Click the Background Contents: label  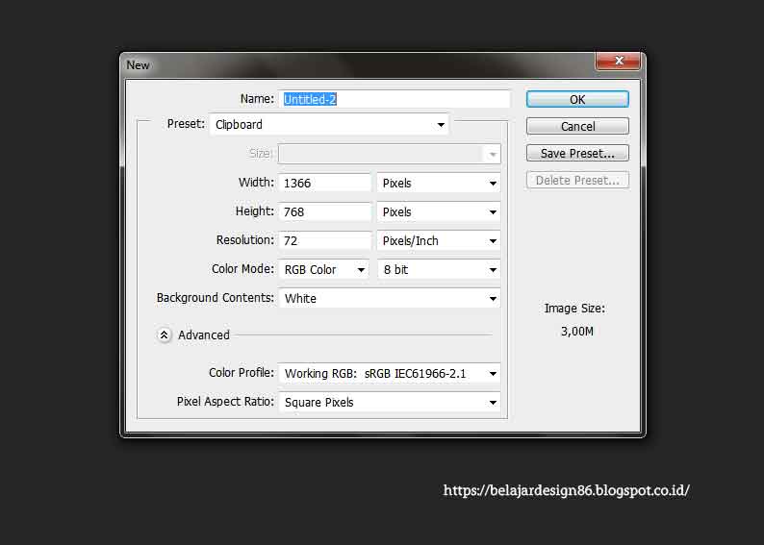[x=215, y=298]
